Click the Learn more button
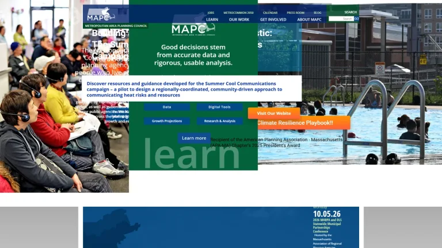 (194, 138)
